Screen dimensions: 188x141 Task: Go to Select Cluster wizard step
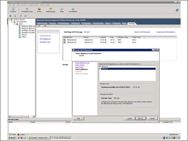pyautogui.click(x=80, y=65)
